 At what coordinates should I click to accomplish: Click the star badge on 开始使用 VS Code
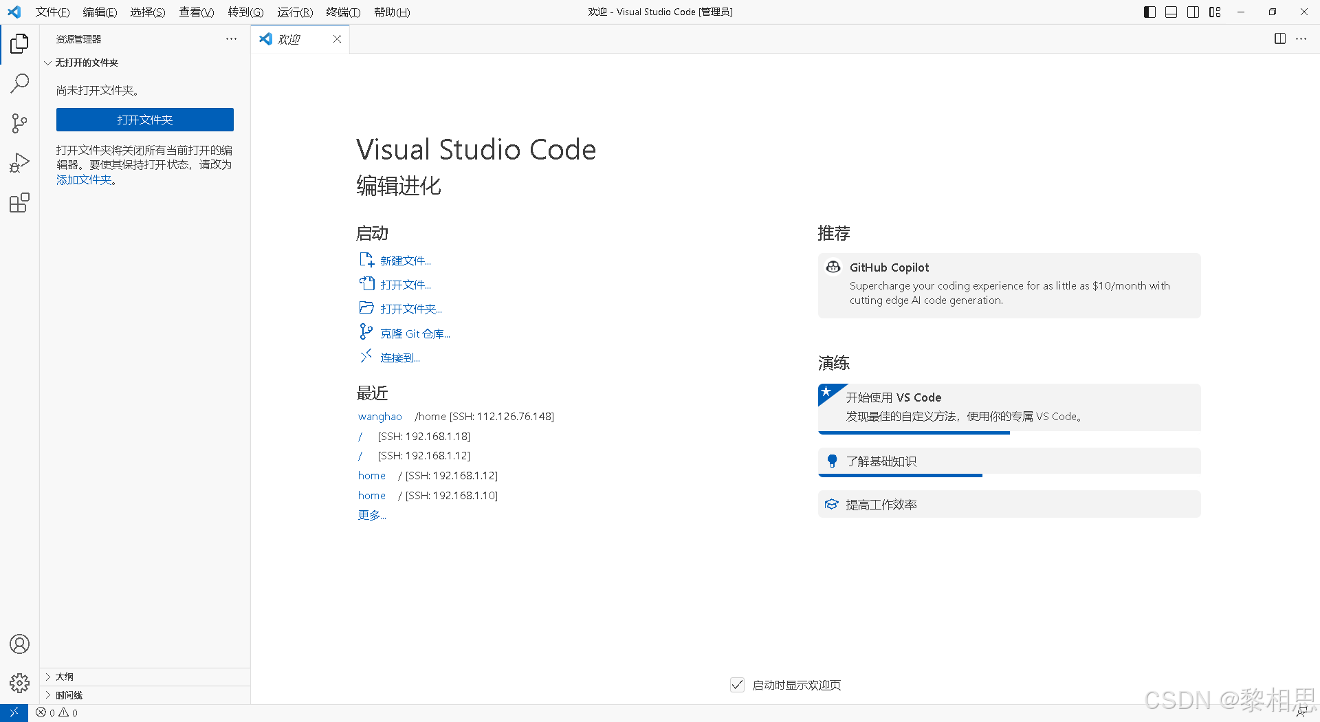826,392
